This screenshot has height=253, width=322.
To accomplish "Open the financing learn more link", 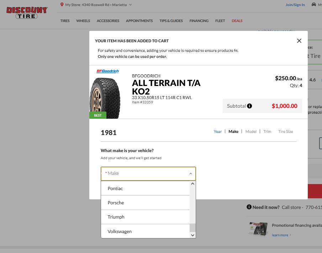I will coord(281,235).
